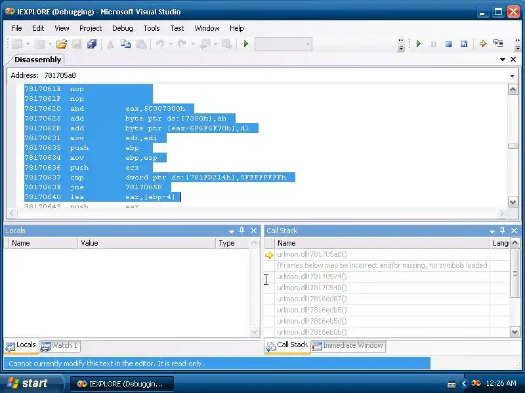This screenshot has height=393, width=525.
Task: Click the Restart debugging icon
Action: click(x=464, y=44)
